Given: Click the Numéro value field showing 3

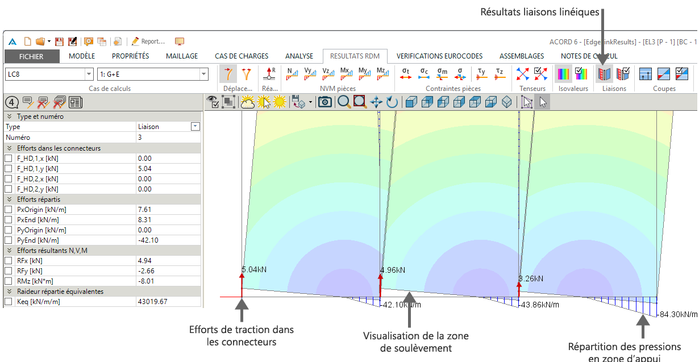Looking at the screenshot, I should pos(168,138).
